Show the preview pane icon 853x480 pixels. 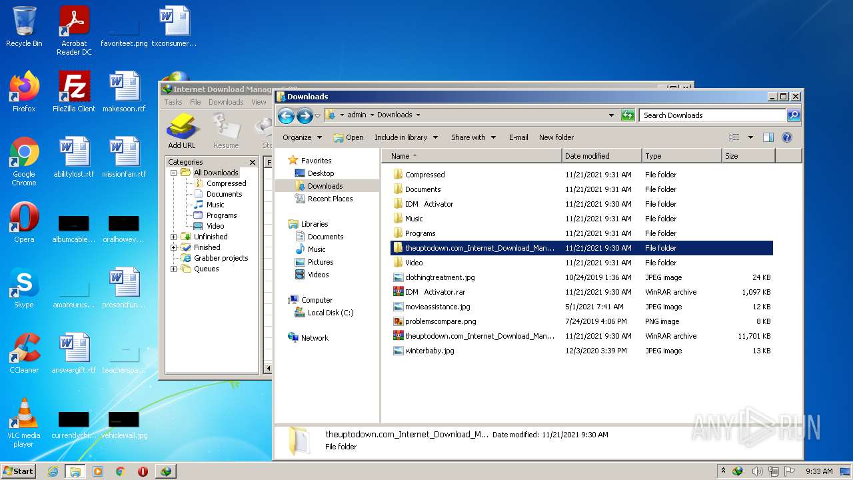click(768, 137)
